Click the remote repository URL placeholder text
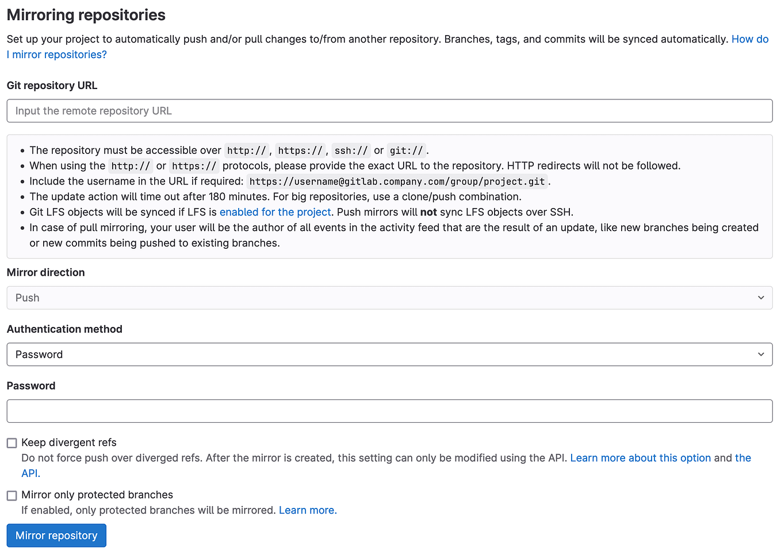The image size is (781, 555). tap(93, 110)
